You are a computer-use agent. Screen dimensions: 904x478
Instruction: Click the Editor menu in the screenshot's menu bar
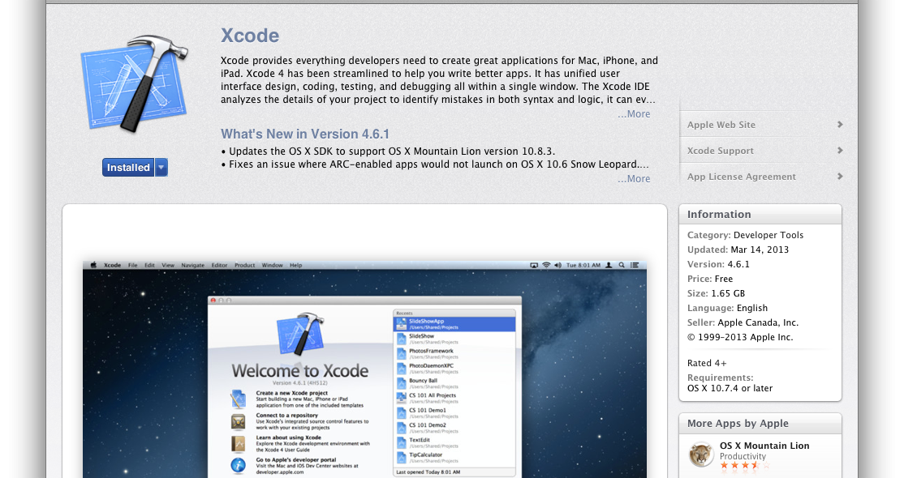click(219, 265)
